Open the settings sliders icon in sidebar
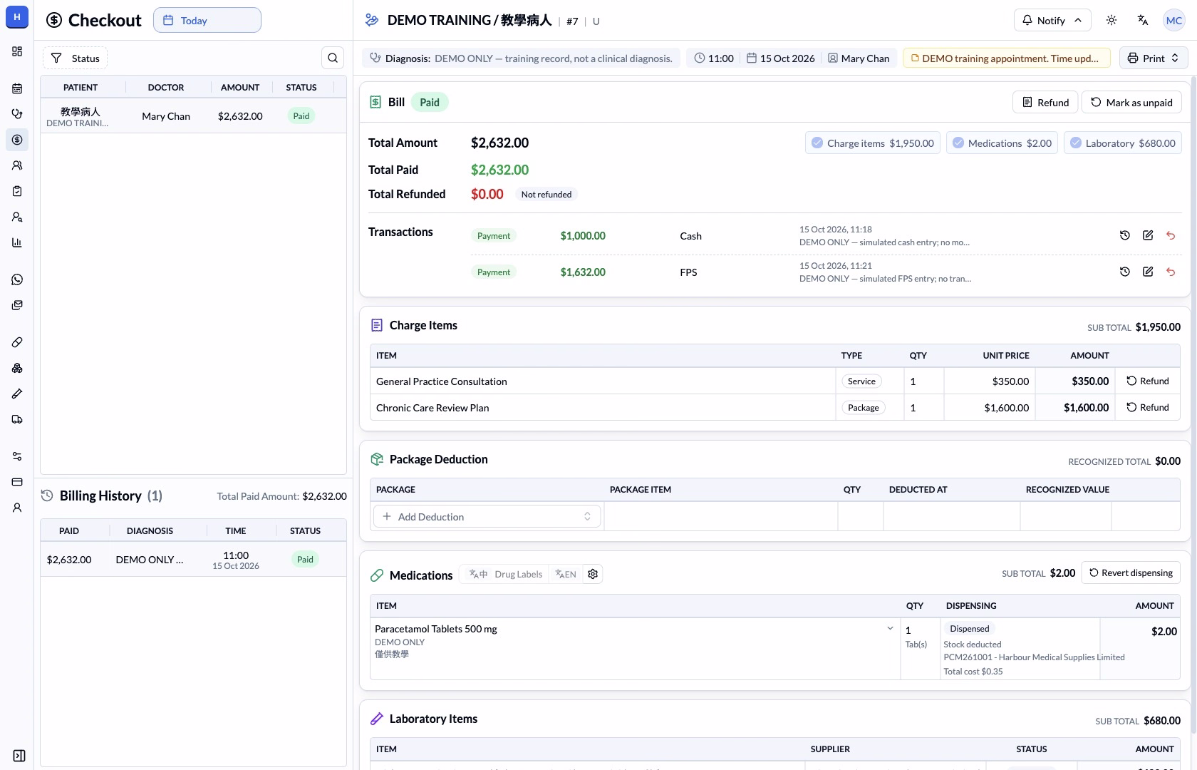The image size is (1197, 770). point(17,456)
